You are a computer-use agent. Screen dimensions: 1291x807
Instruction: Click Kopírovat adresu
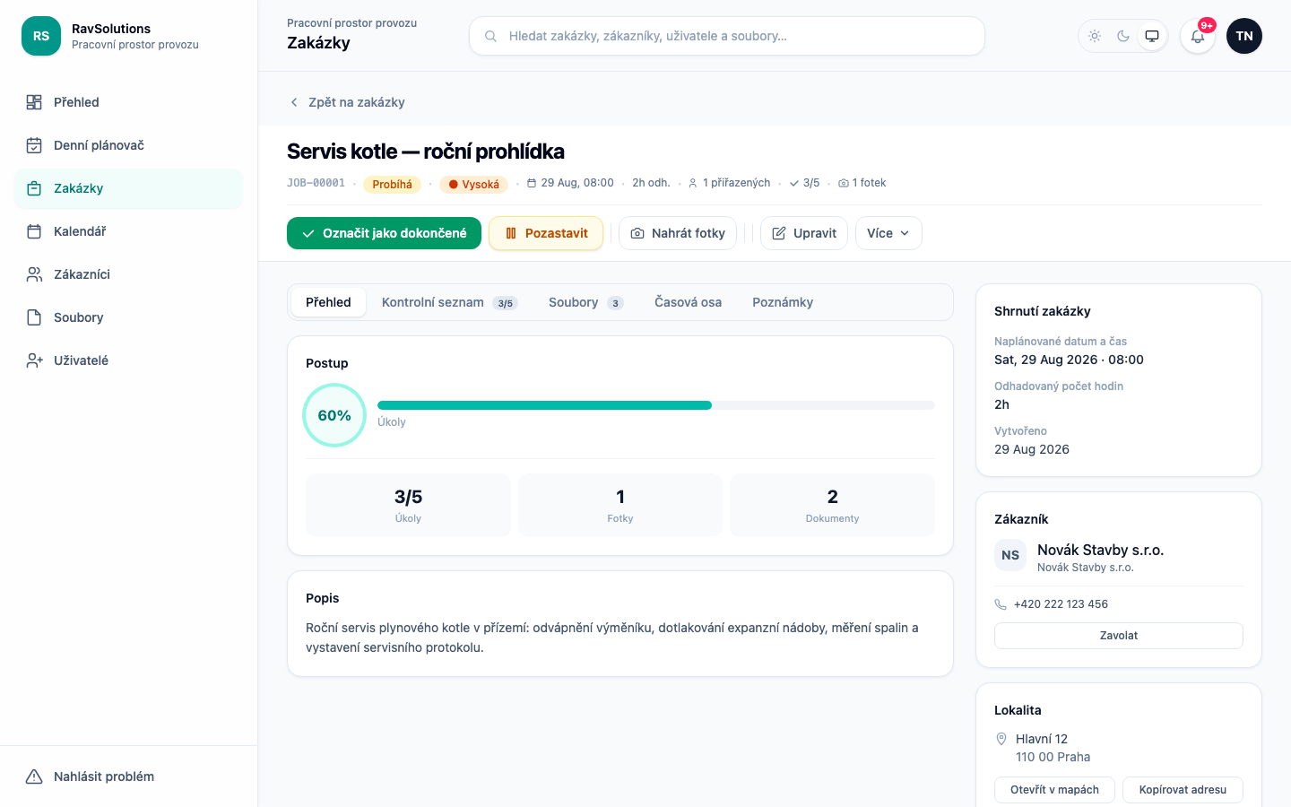1183,790
